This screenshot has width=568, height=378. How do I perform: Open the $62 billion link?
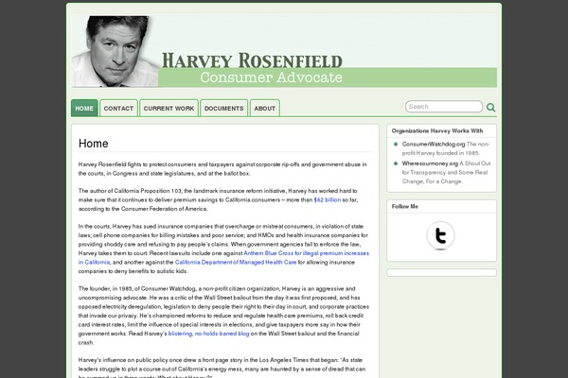[x=328, y=199]
